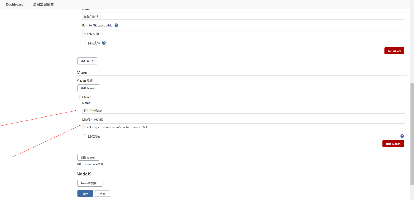Image resolution: width=414 pixels, height=200 pixels.
Task: Select 全局工具配置 breadcrumb item
Action: 43,4
